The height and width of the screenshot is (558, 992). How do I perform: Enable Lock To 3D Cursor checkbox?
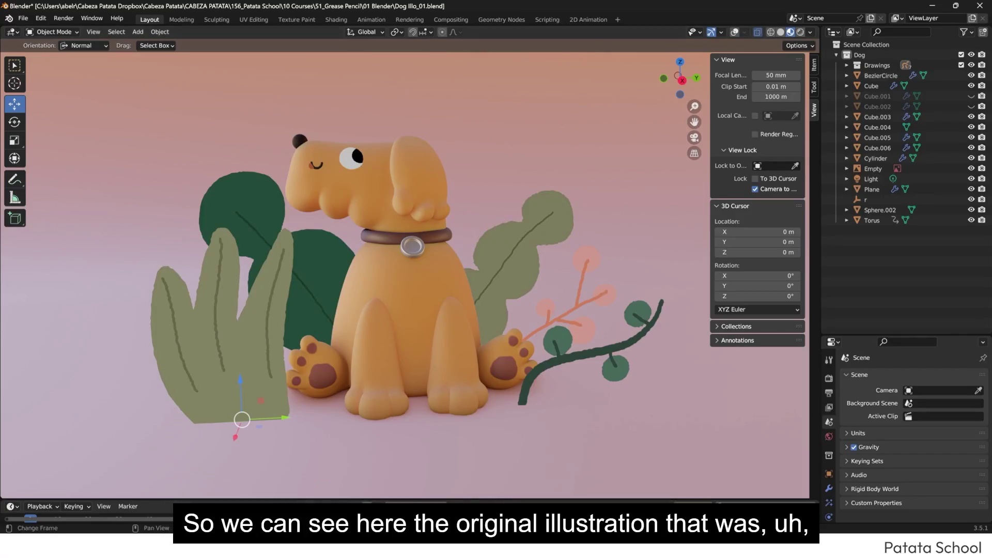click(755, 179)
